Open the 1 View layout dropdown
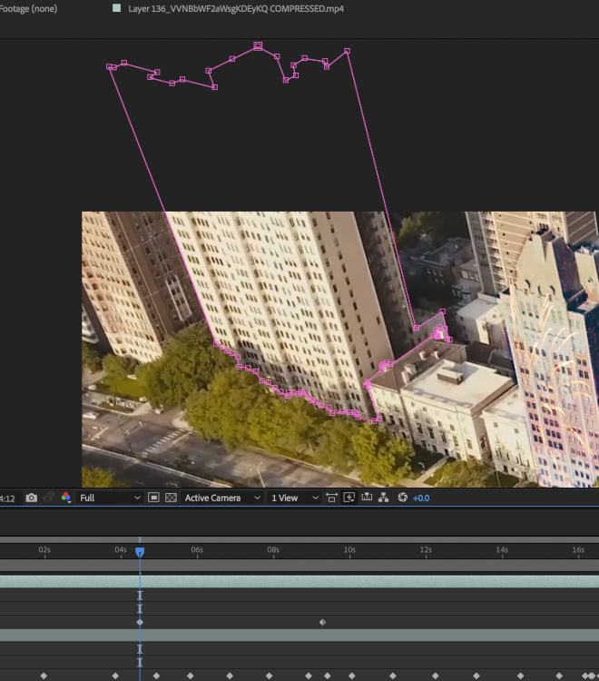This screenshot has width=599, height=681. (x=295, y=498)
